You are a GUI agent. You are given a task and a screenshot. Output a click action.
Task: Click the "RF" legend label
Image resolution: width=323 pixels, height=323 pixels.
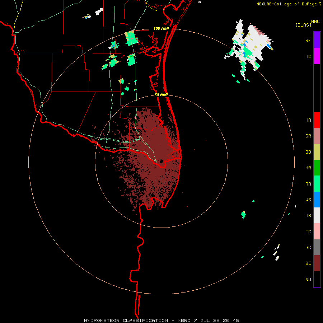point(308,40)
